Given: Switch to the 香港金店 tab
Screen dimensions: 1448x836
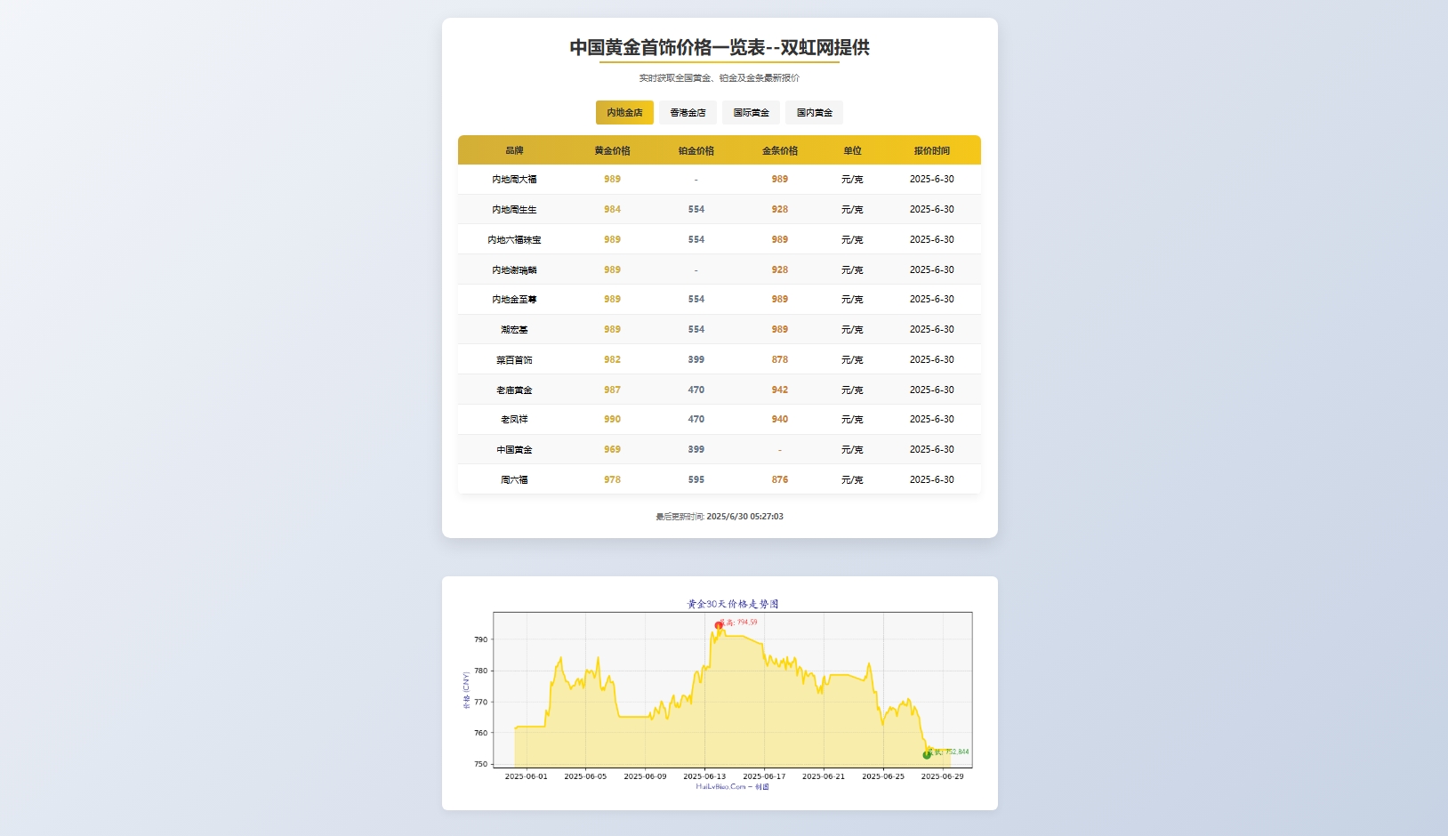Looking at the screenshot, I should (x=688, y=113).
